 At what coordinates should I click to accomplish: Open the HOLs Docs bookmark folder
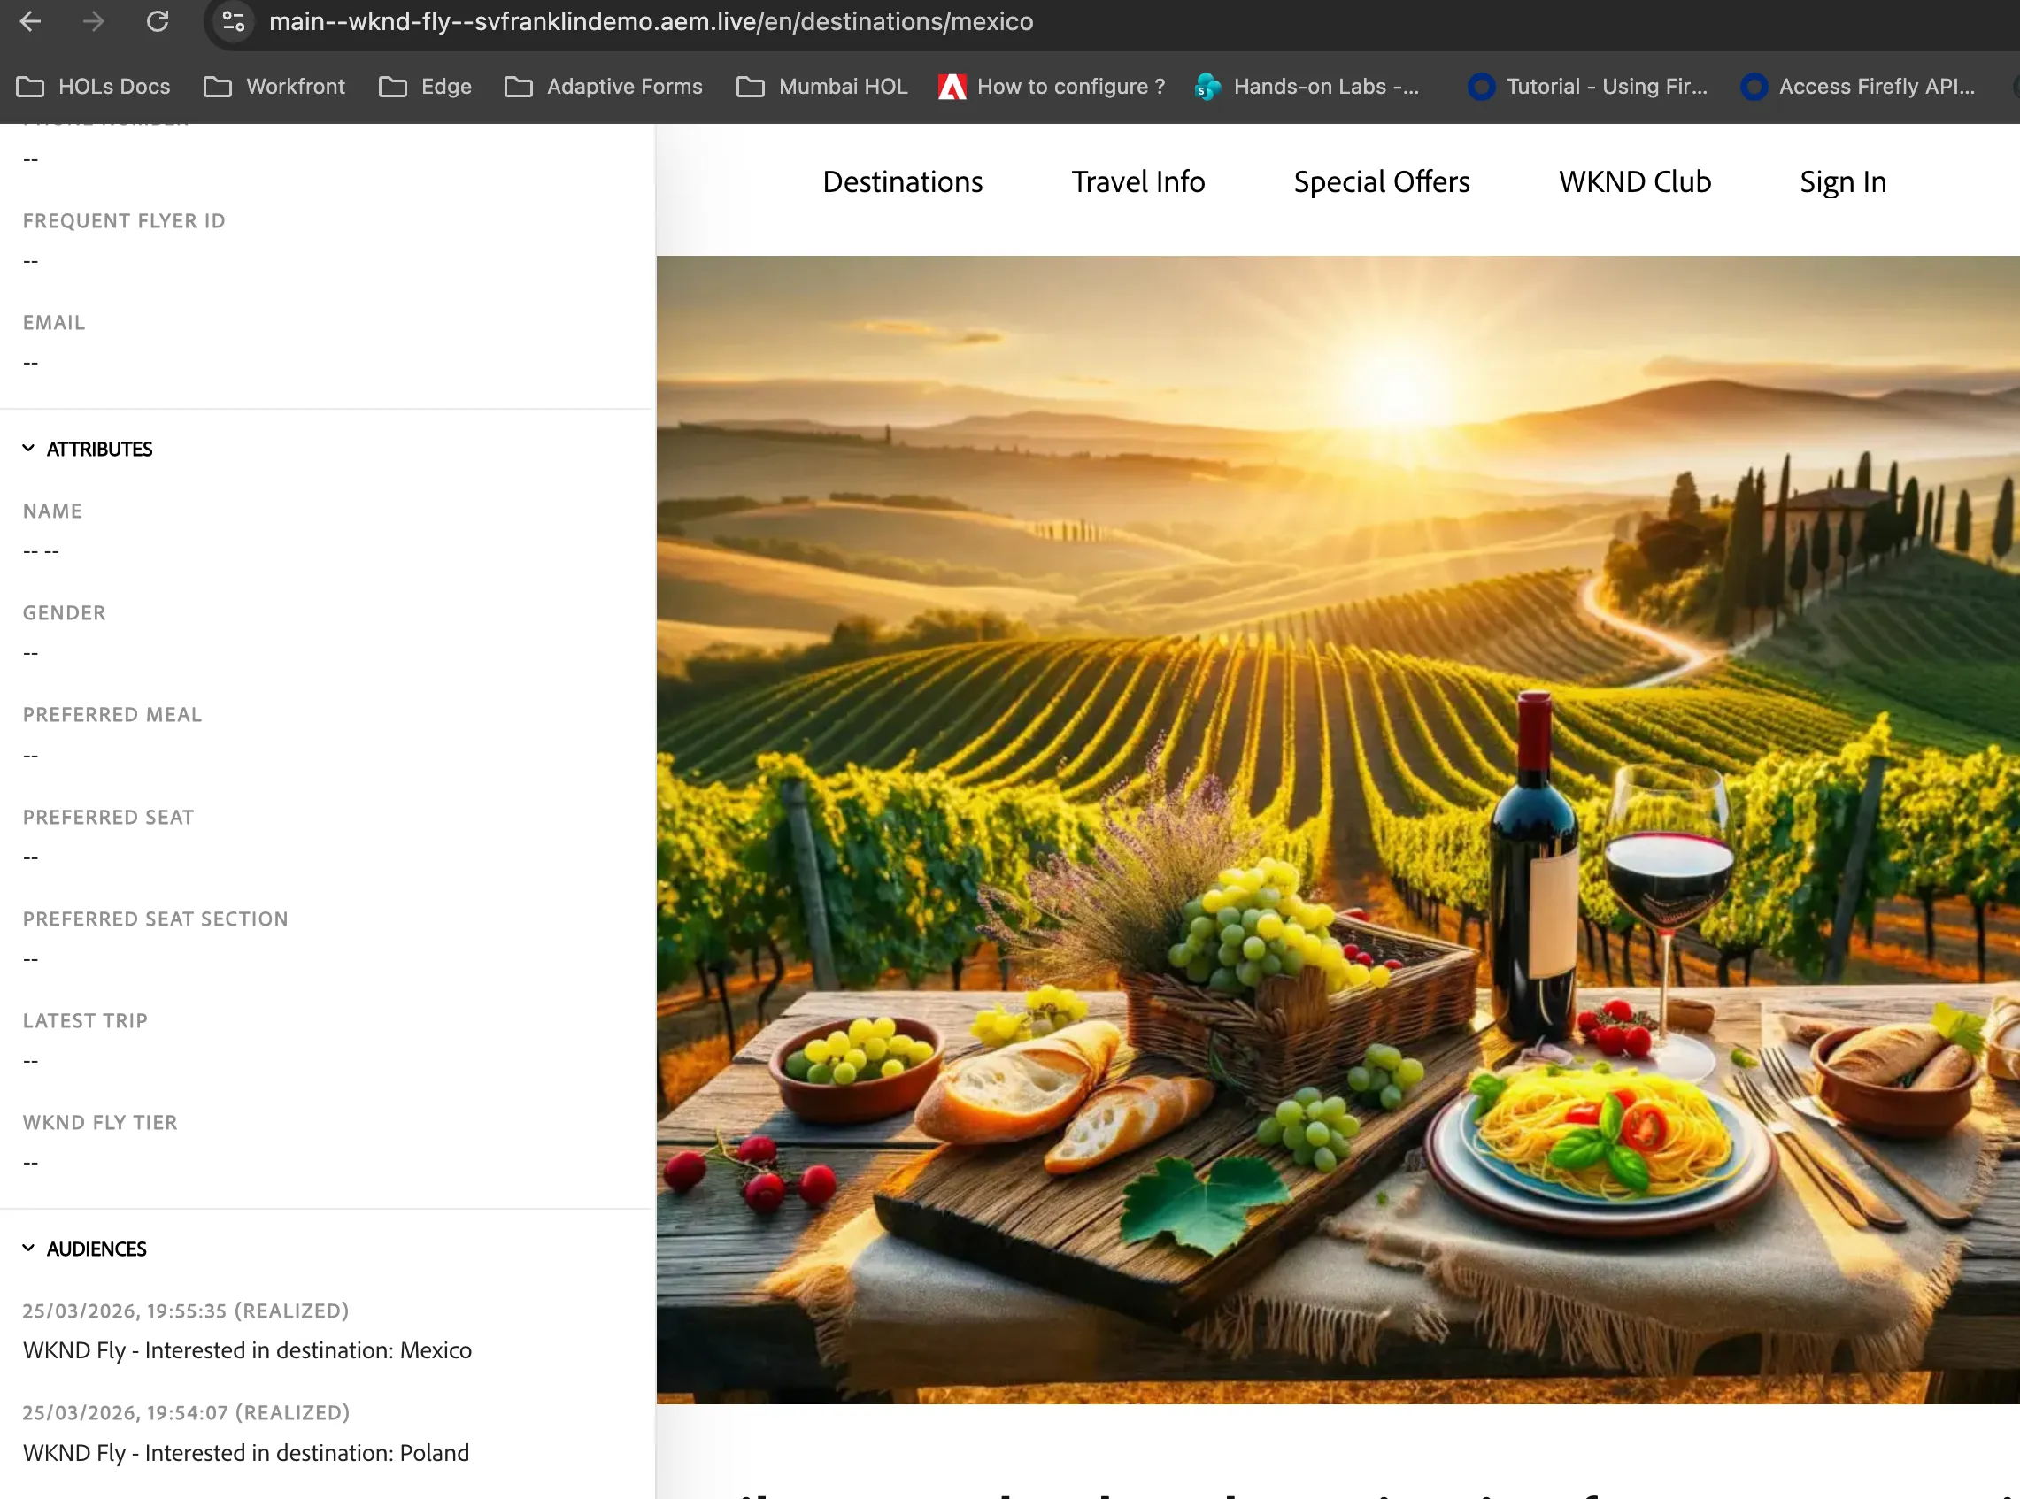coord(94,86)
